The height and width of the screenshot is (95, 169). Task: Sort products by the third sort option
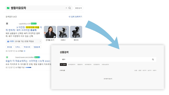(145, 71)
